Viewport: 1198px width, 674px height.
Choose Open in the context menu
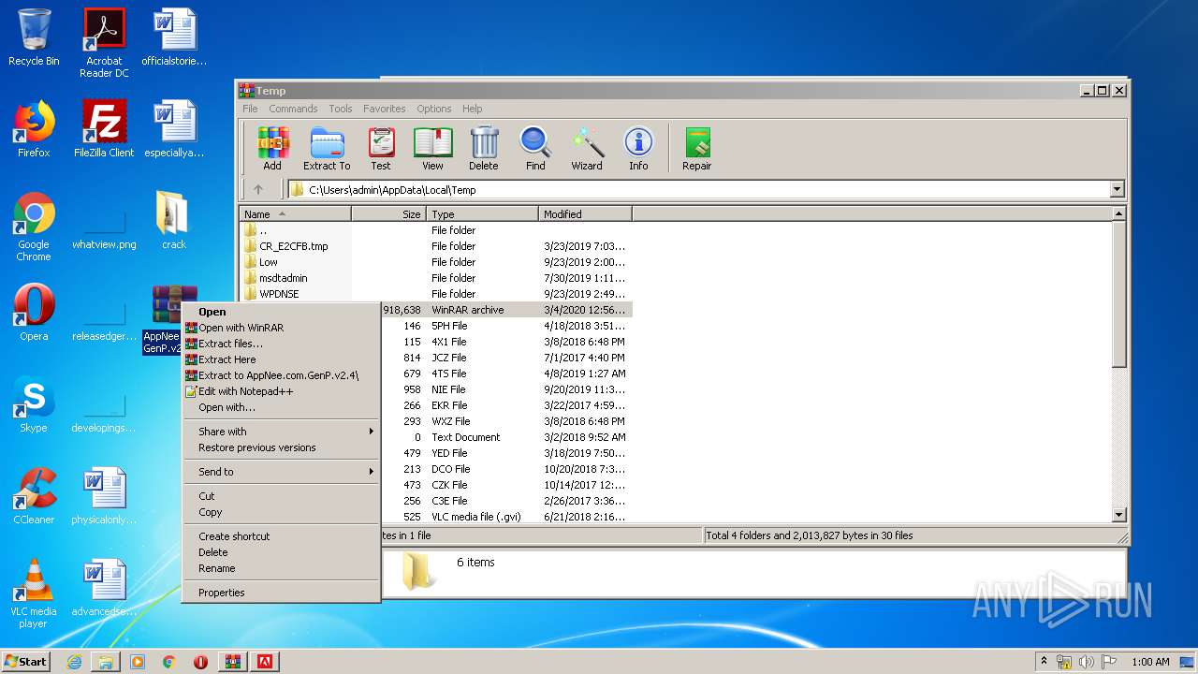[x=281, y=312]
